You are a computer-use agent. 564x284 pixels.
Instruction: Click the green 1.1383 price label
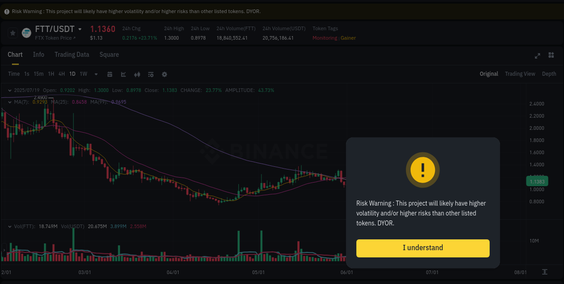[536, 181]
